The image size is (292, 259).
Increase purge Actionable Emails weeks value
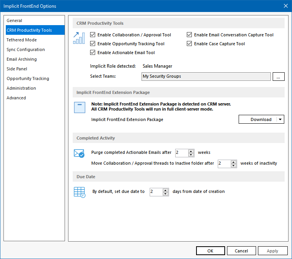[x=191, y=151]
